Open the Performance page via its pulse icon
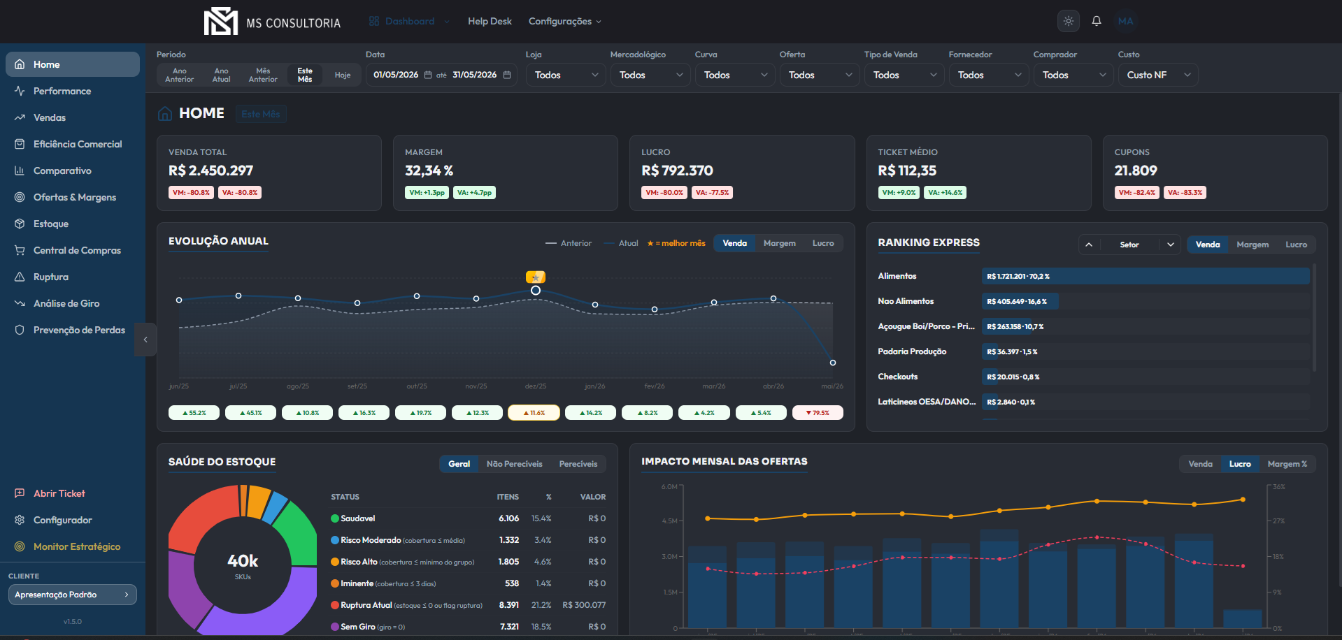The image size is (1342, 640). pyautogui.click(x=20, y=91)
